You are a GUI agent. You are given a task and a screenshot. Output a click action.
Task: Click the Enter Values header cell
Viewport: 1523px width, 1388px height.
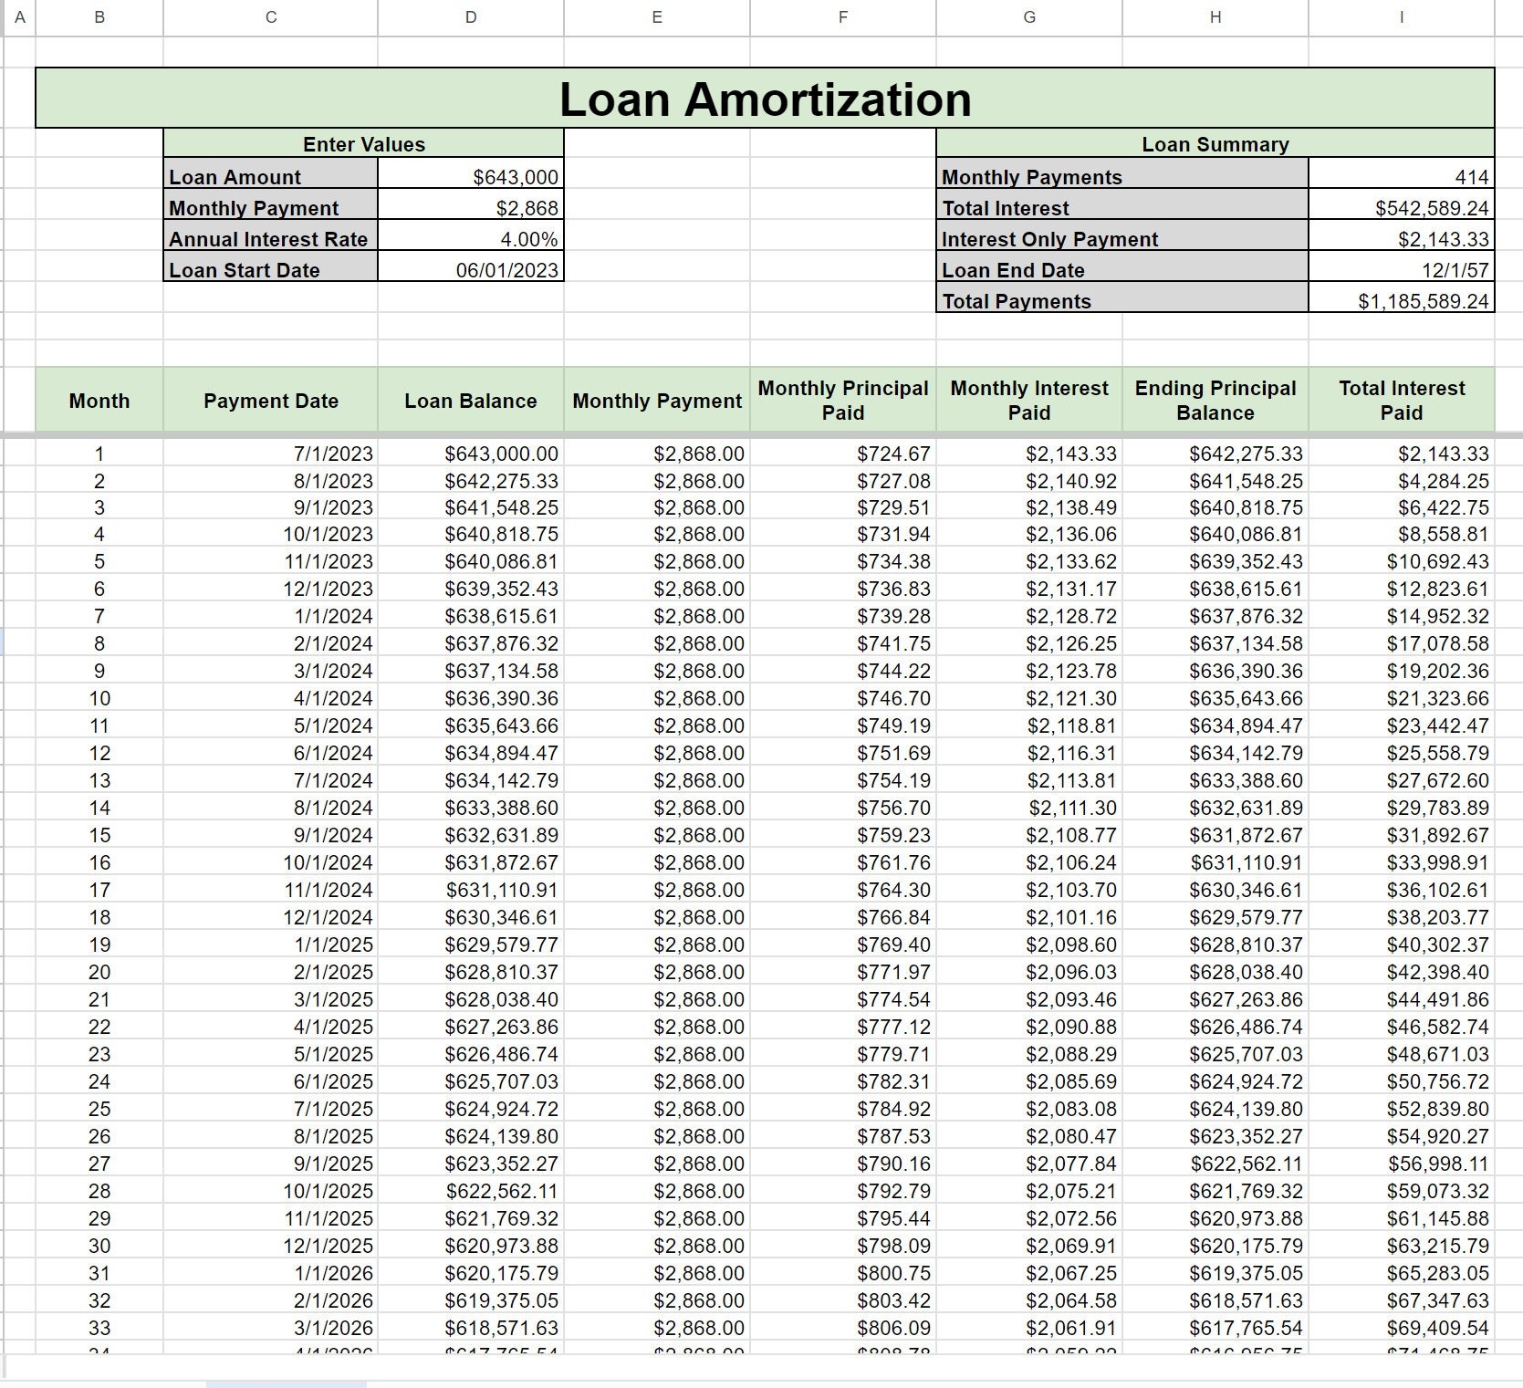pos(362,144)
